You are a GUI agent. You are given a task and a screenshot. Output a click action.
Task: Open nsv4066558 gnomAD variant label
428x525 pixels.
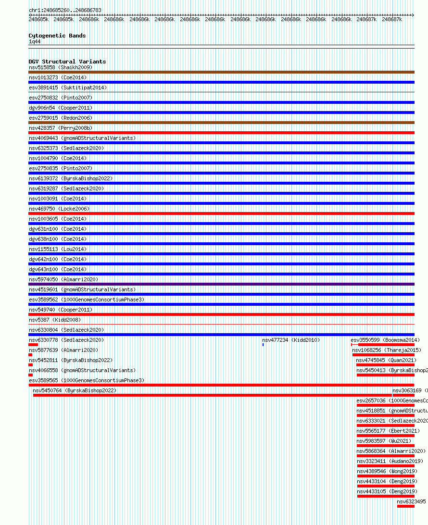82,370
